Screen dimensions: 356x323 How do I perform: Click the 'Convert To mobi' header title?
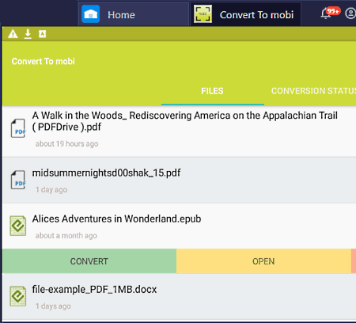point(44,62)
